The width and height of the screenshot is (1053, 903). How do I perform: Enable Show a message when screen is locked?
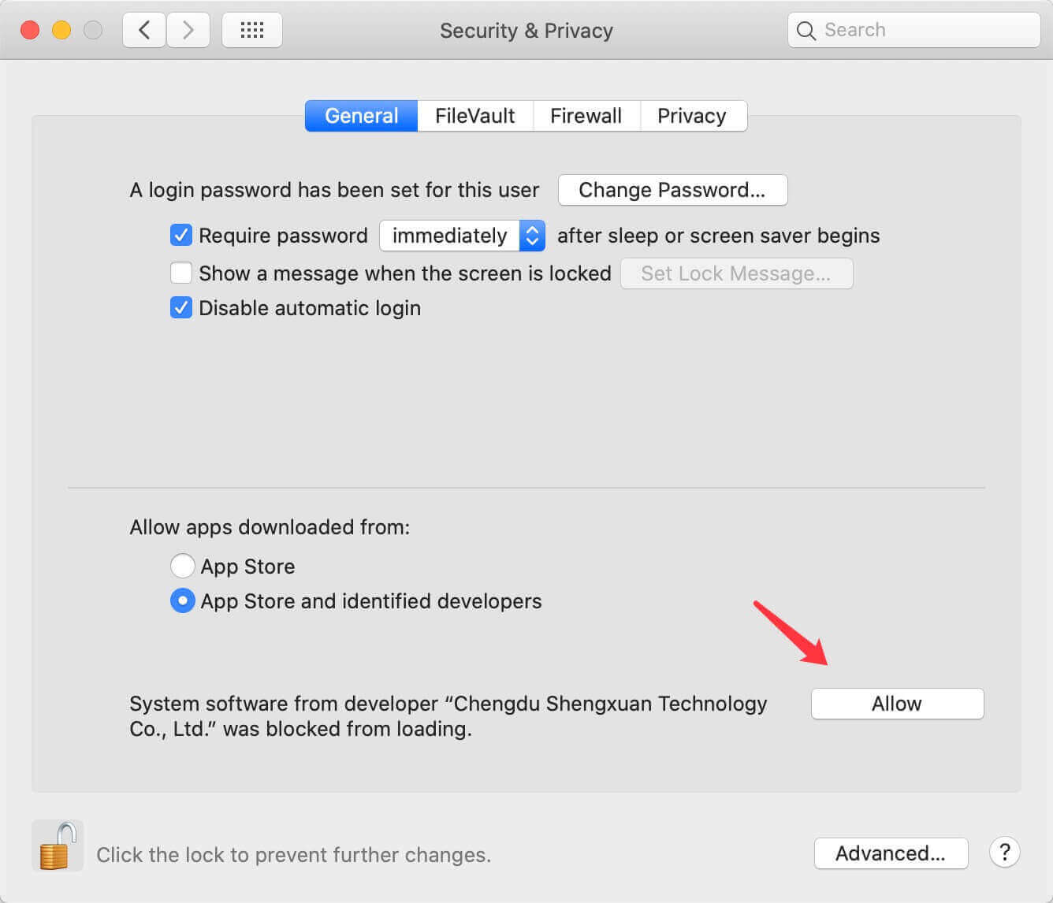coord(181,273)
